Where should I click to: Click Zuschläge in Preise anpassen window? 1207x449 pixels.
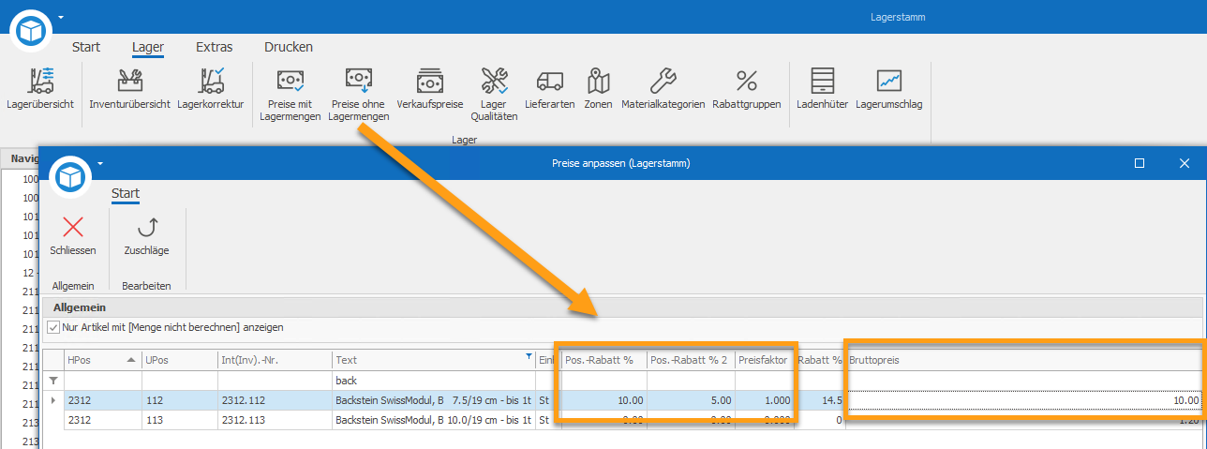[x=146, y=236]
